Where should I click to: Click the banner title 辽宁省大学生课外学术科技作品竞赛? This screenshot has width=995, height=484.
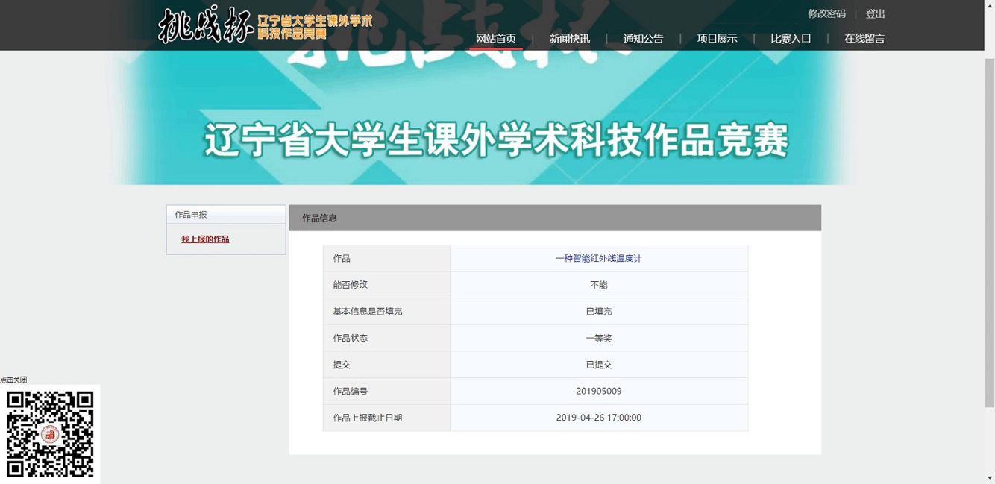[496, 141]
